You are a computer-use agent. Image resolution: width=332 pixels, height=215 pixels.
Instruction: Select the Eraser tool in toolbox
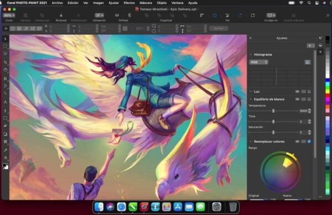(x=6, y=126)
